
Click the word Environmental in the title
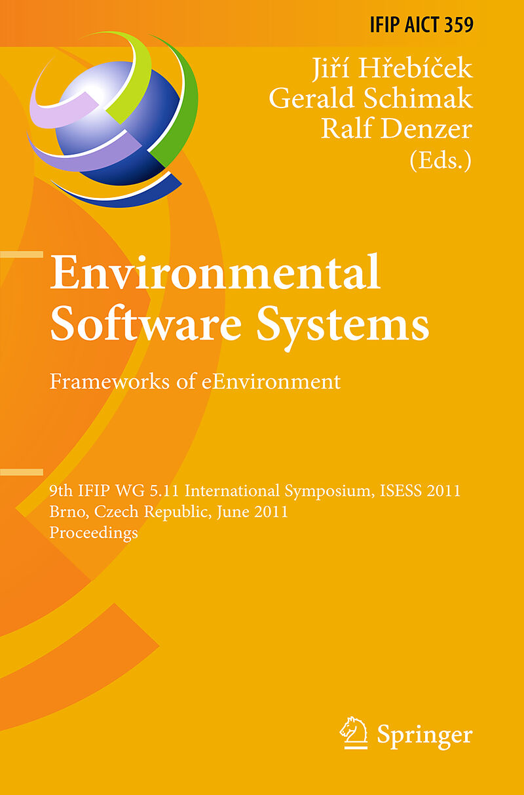(215, 272)
